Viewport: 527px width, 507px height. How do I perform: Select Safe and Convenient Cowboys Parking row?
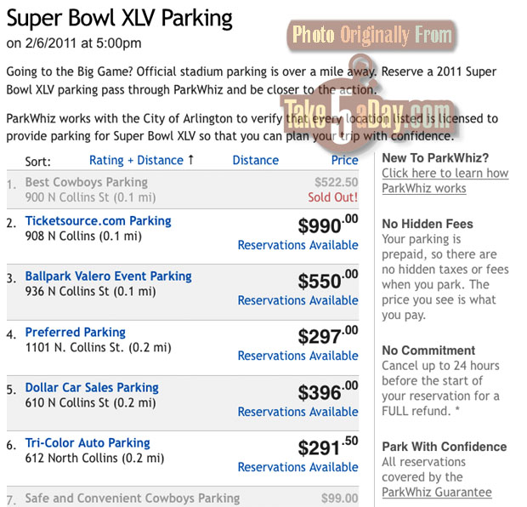click(183, 497)
